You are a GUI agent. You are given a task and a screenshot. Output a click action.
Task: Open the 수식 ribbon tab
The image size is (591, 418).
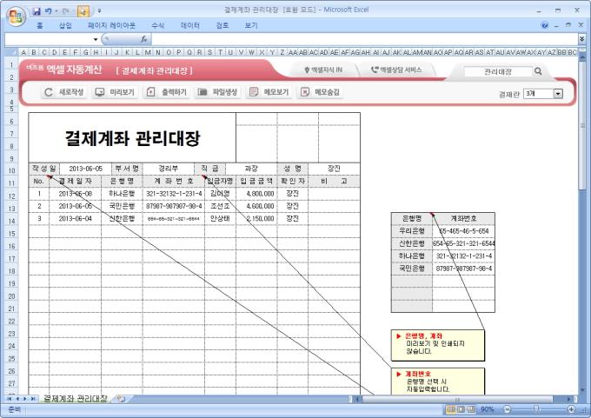(x=157, y=25)
